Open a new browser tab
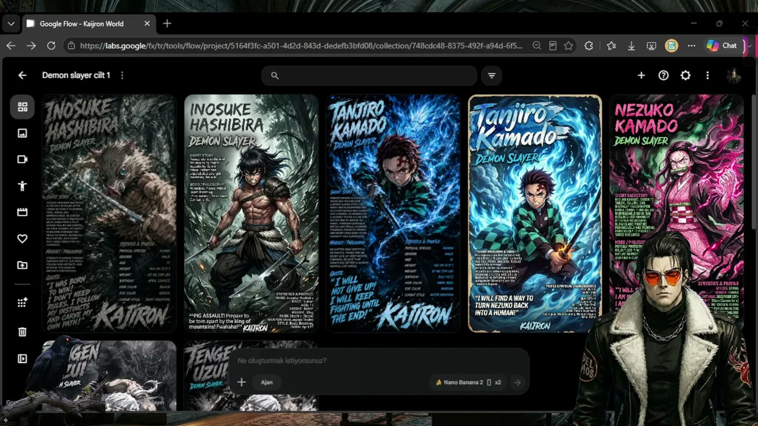 (167, 24)
